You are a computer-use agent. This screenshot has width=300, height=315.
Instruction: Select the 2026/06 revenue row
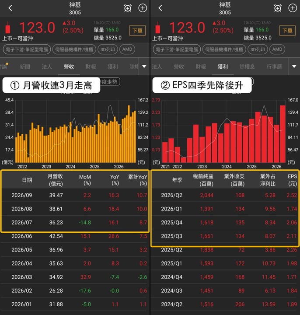[x=75, y=236]
